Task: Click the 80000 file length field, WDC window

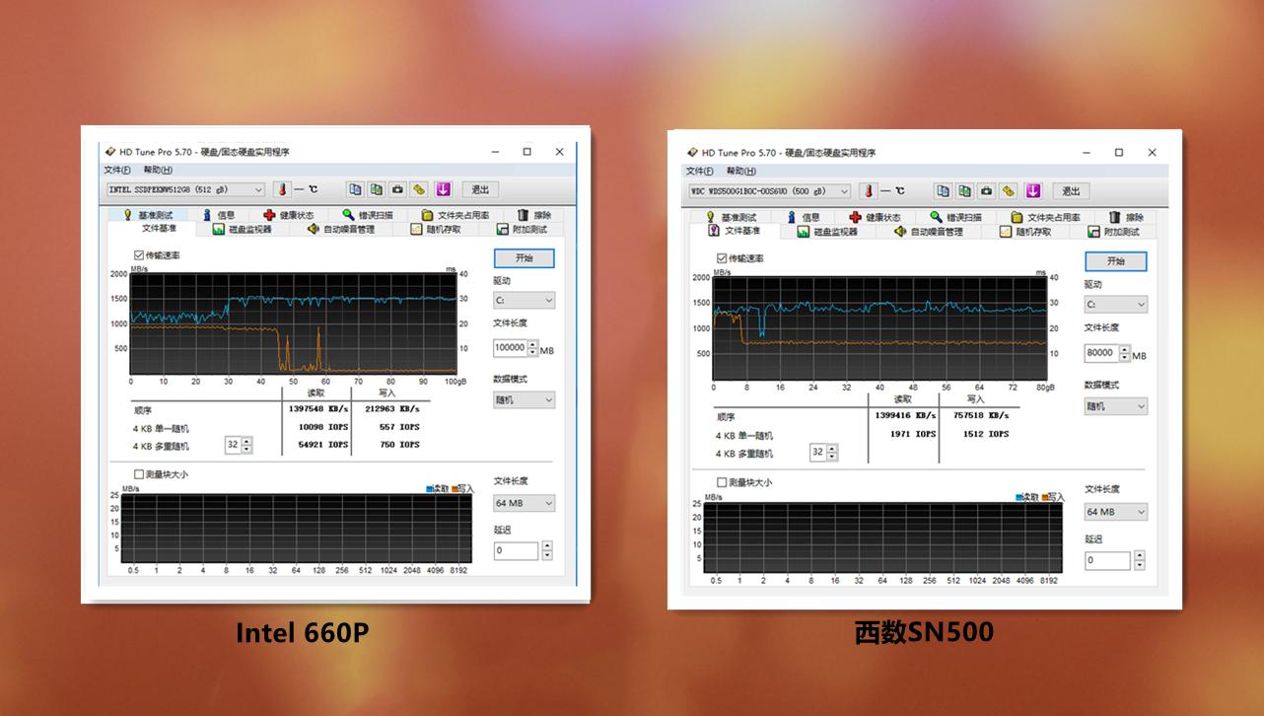Action: tap(1100, 353)
